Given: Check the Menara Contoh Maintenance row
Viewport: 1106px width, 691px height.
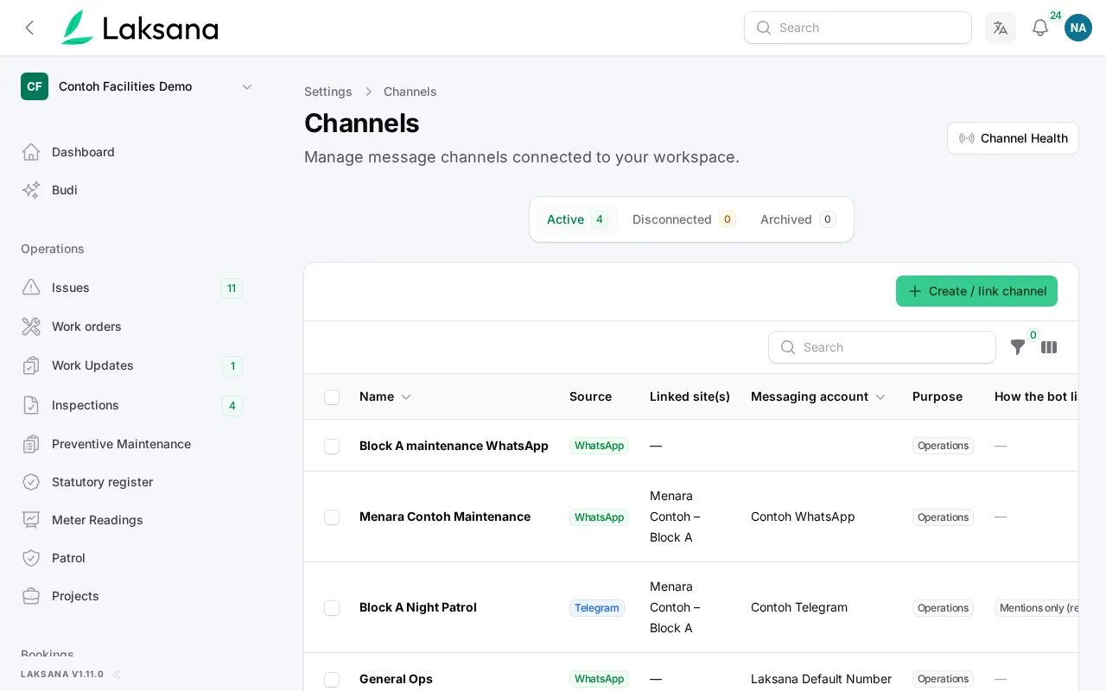Looking at the screenshot, I should coord(332,517).
